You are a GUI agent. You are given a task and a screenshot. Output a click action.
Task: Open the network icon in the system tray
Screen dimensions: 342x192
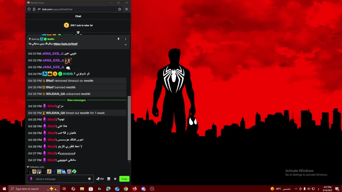313,189
